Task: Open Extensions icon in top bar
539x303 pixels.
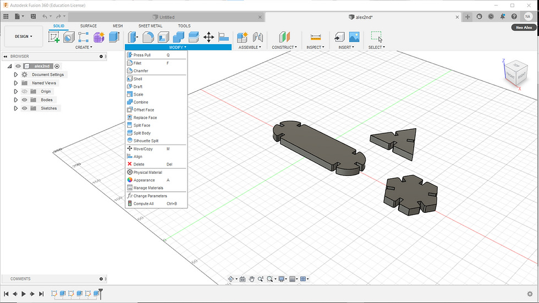Action: [x=479, y=16]
